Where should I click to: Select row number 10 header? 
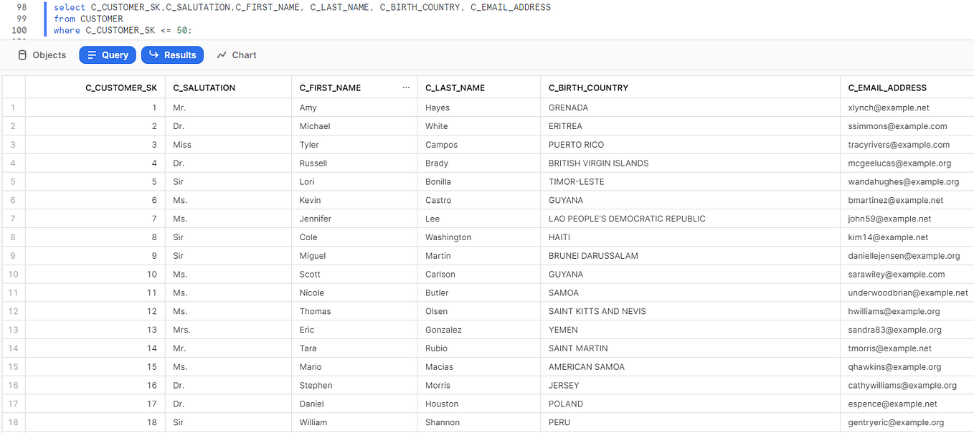(x=13, y=275)
